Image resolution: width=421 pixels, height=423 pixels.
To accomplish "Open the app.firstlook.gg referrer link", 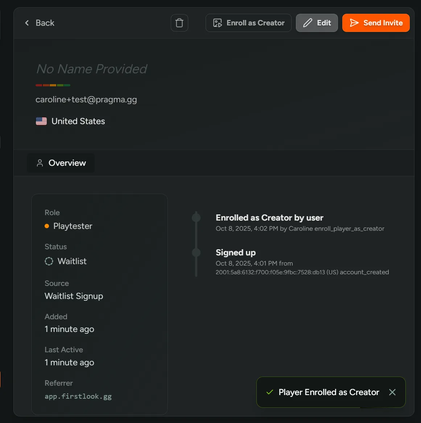I will point(78,396).
